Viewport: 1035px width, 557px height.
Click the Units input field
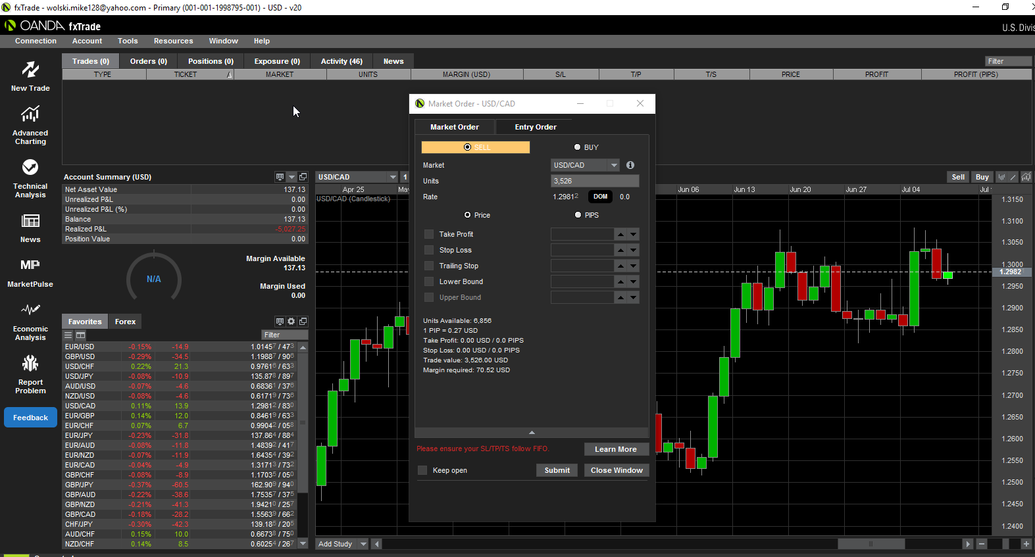click(594, 181)
